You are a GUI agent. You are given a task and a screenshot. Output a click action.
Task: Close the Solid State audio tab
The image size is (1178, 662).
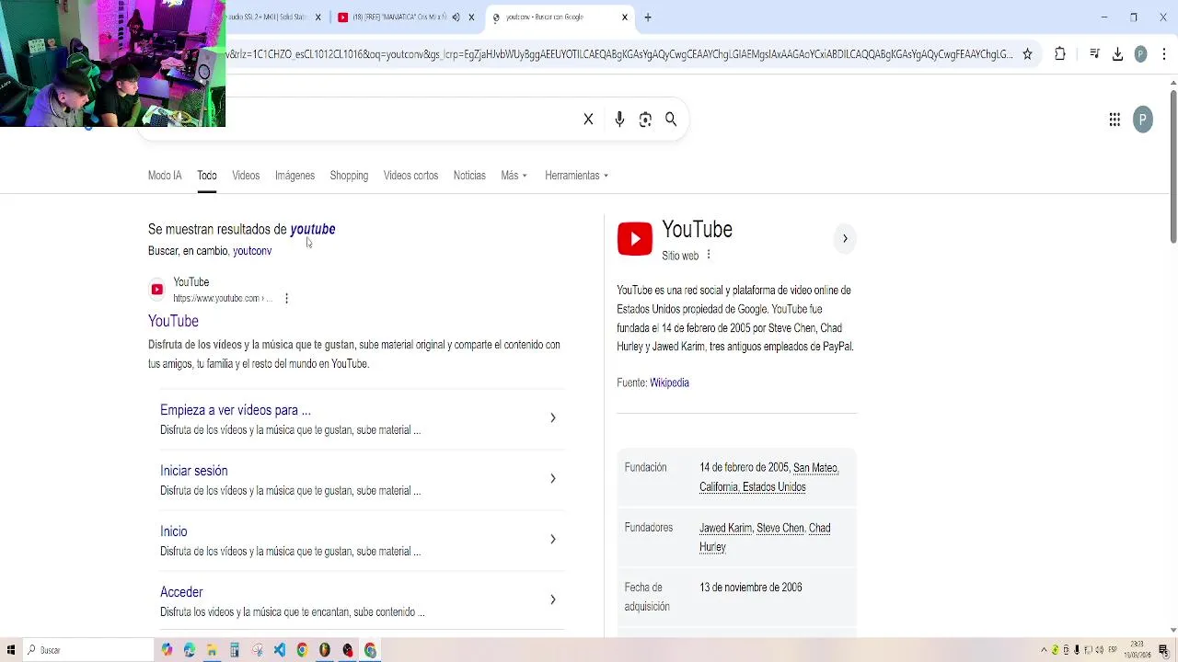pyautogui.click(x=318, y=17)
